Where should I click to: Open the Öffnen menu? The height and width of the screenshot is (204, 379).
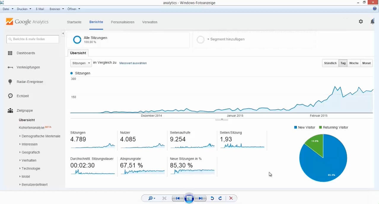click(x=74, y=9)
